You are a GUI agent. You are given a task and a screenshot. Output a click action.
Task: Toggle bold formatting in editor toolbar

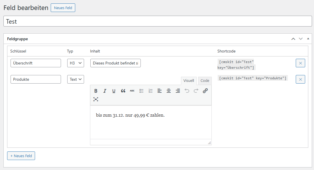pyautogui.click(x=96, y=91)
